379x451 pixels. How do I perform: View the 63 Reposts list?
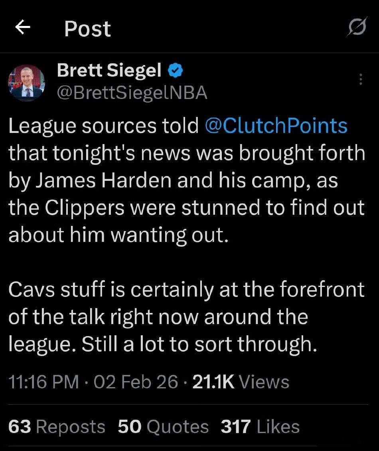[x=57, y=427]
